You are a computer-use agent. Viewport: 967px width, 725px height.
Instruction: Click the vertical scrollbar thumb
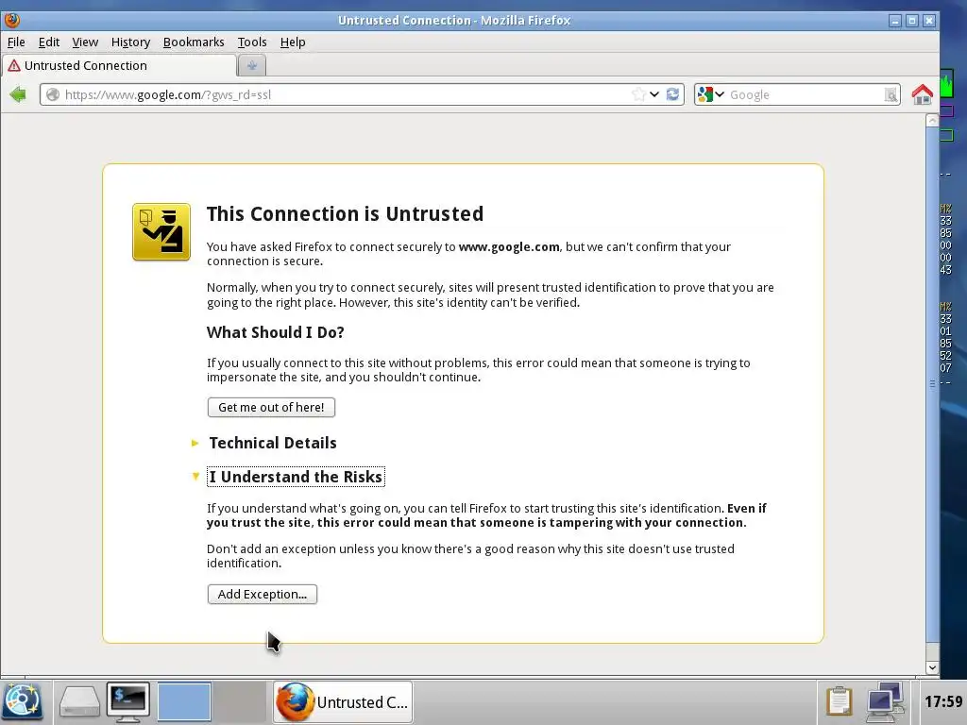point(932,383)
